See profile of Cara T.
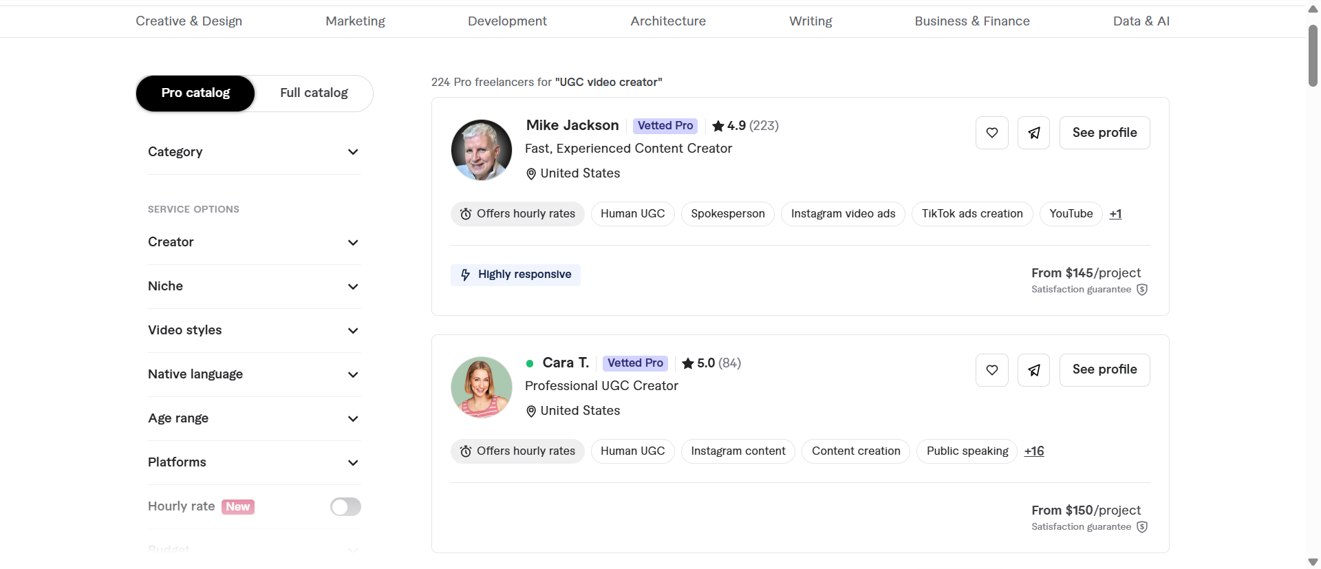 click(1104, 370)
